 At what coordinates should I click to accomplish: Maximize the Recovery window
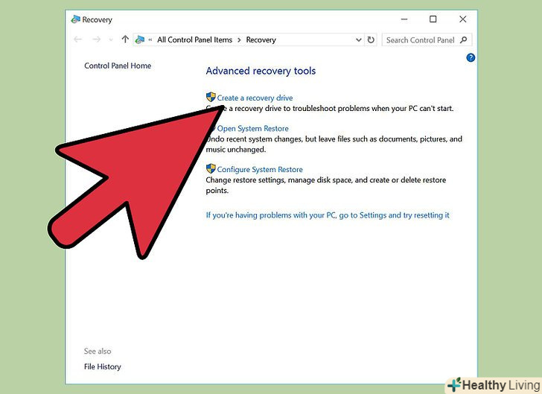point(433,19)
